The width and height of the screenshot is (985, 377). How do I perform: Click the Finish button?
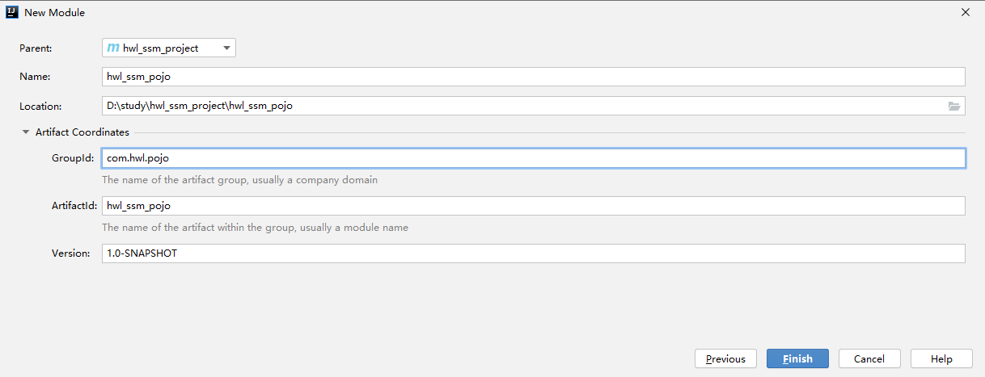coord(797,358)
